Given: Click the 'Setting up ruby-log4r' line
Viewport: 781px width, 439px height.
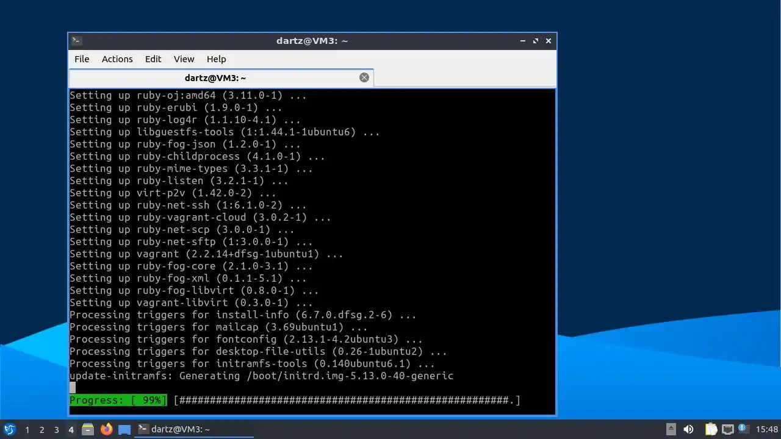Looking at the screenshot, I should (x=185, y=120).
